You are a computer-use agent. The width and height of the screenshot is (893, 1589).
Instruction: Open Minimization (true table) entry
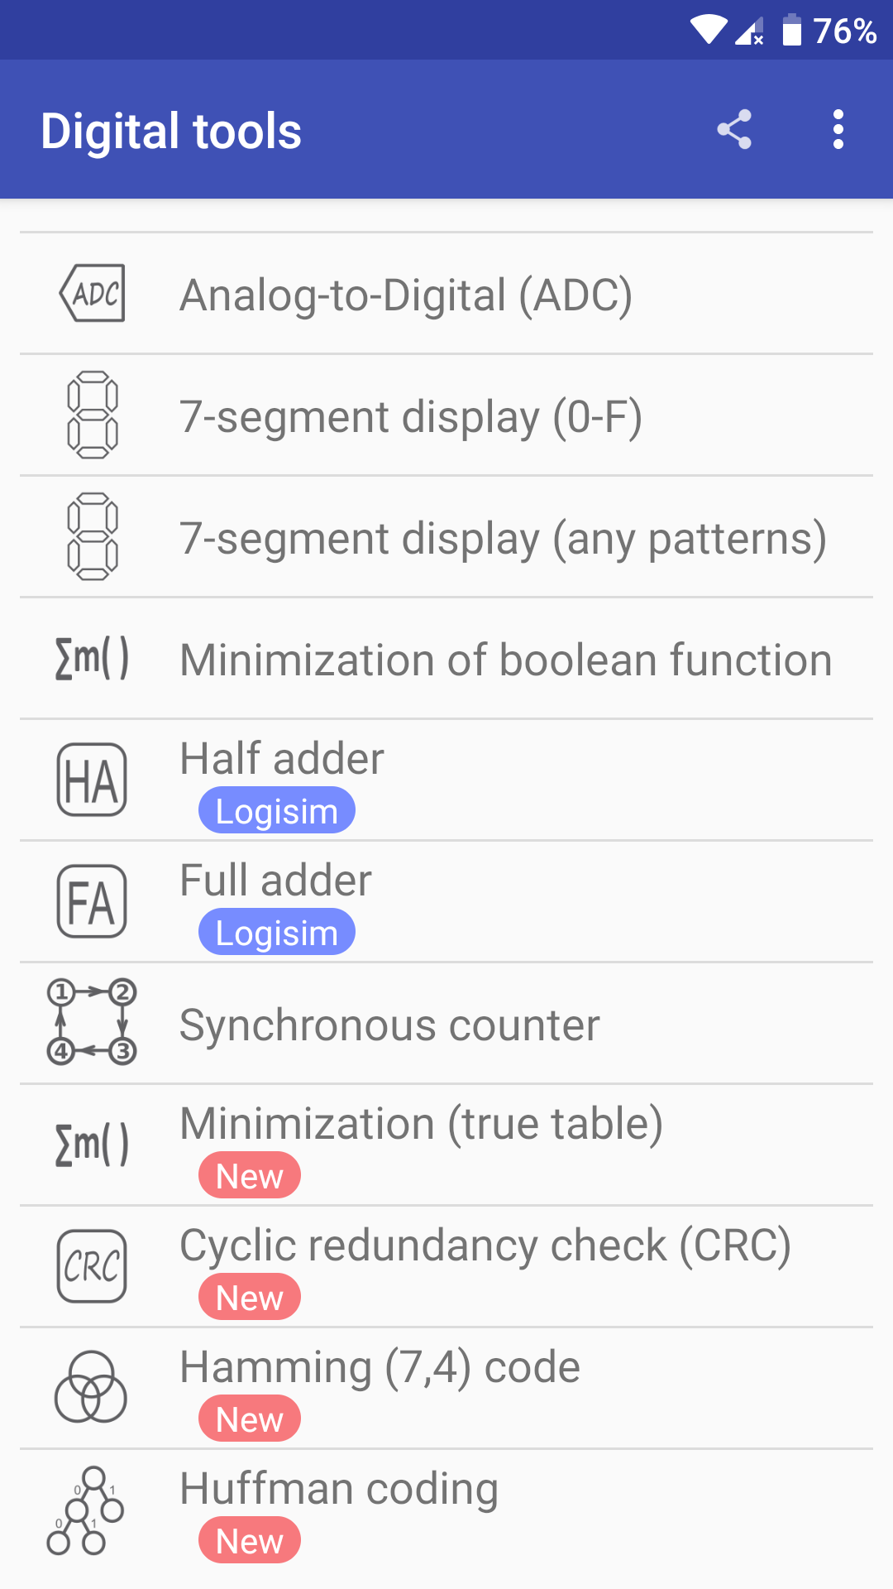point(421,1124)
